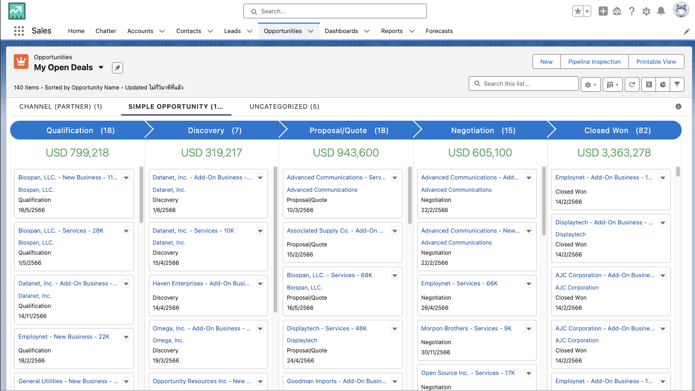Click the Proposal/Quote column scrollbar
This screenshot has height=391, width=695.
(x=409, y=195)
